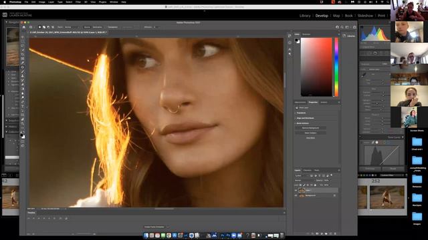
Task: Switch to the Adjustments tab
Action: pos(300,102)
